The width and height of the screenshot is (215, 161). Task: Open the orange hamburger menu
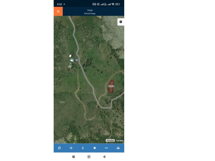(58, 11)
